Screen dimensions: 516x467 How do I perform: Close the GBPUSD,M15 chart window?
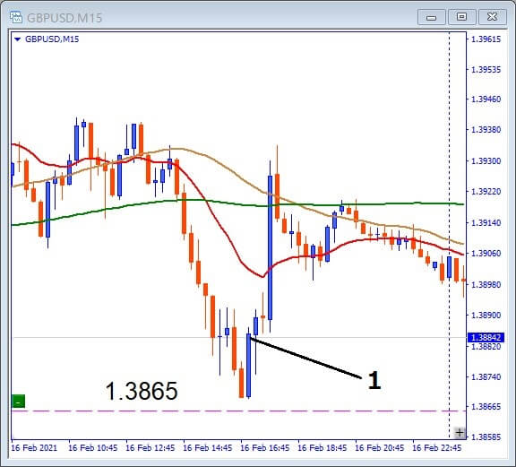coord(492,17)
